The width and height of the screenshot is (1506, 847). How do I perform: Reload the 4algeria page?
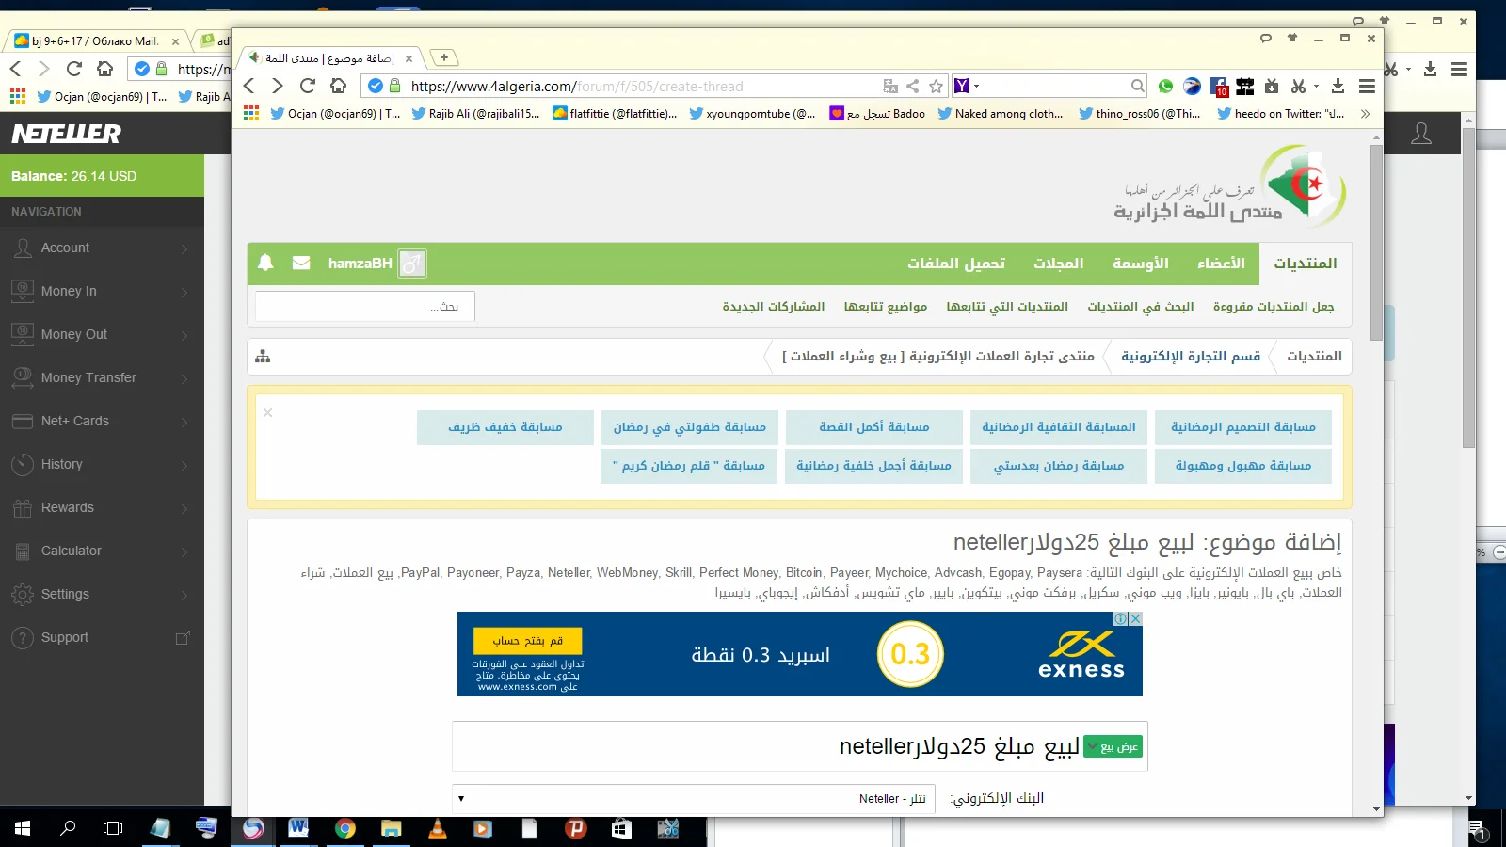click(308, 86)
